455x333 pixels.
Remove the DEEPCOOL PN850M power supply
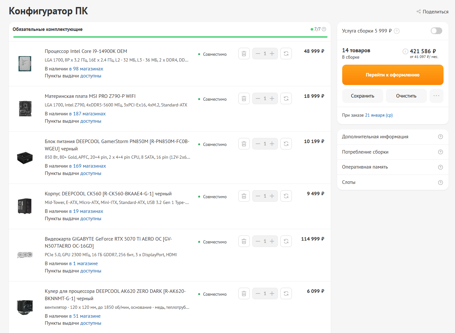click(244, 144)
